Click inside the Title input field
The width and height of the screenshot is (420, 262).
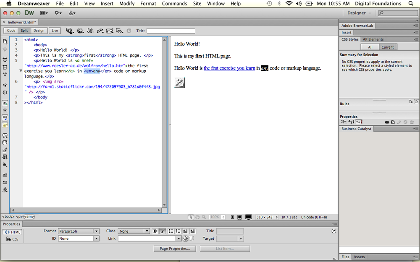pyautogui.click(x=171, y=30)
